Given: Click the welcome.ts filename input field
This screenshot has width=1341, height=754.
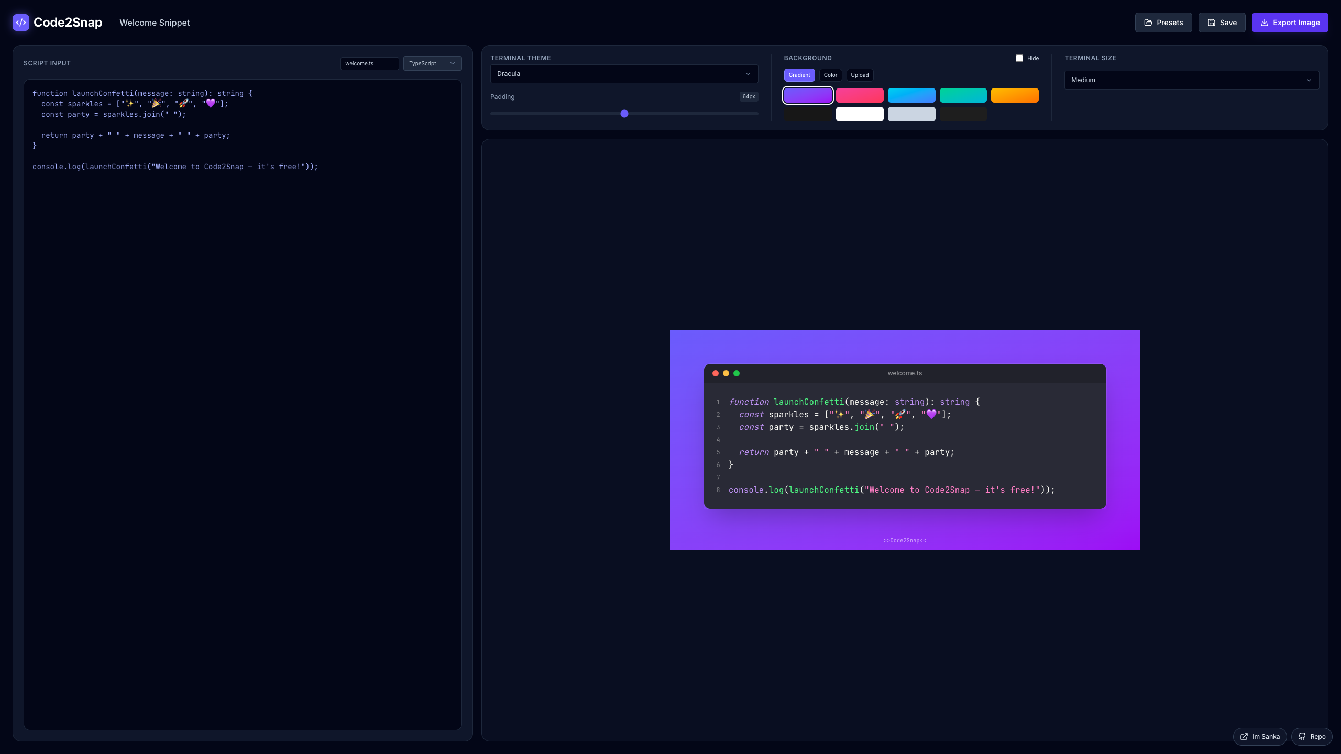Looking at the screenshot, I should tap(369, 63).
